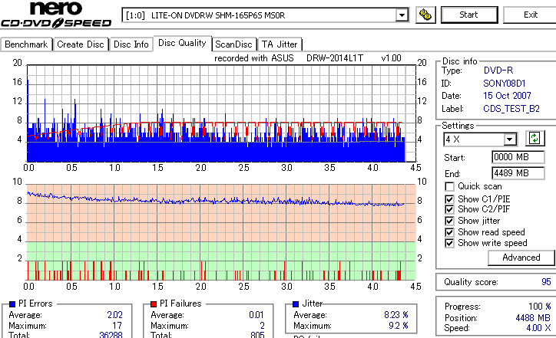Click the Position value 4488 MB
The height and width of the screenshot is (338, 556).
click(533, 318)
